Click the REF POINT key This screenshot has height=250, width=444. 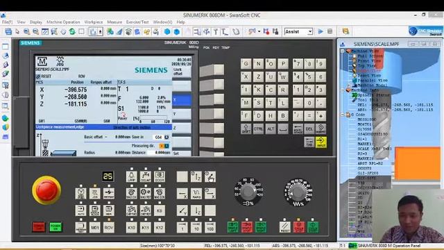[109, 193]
